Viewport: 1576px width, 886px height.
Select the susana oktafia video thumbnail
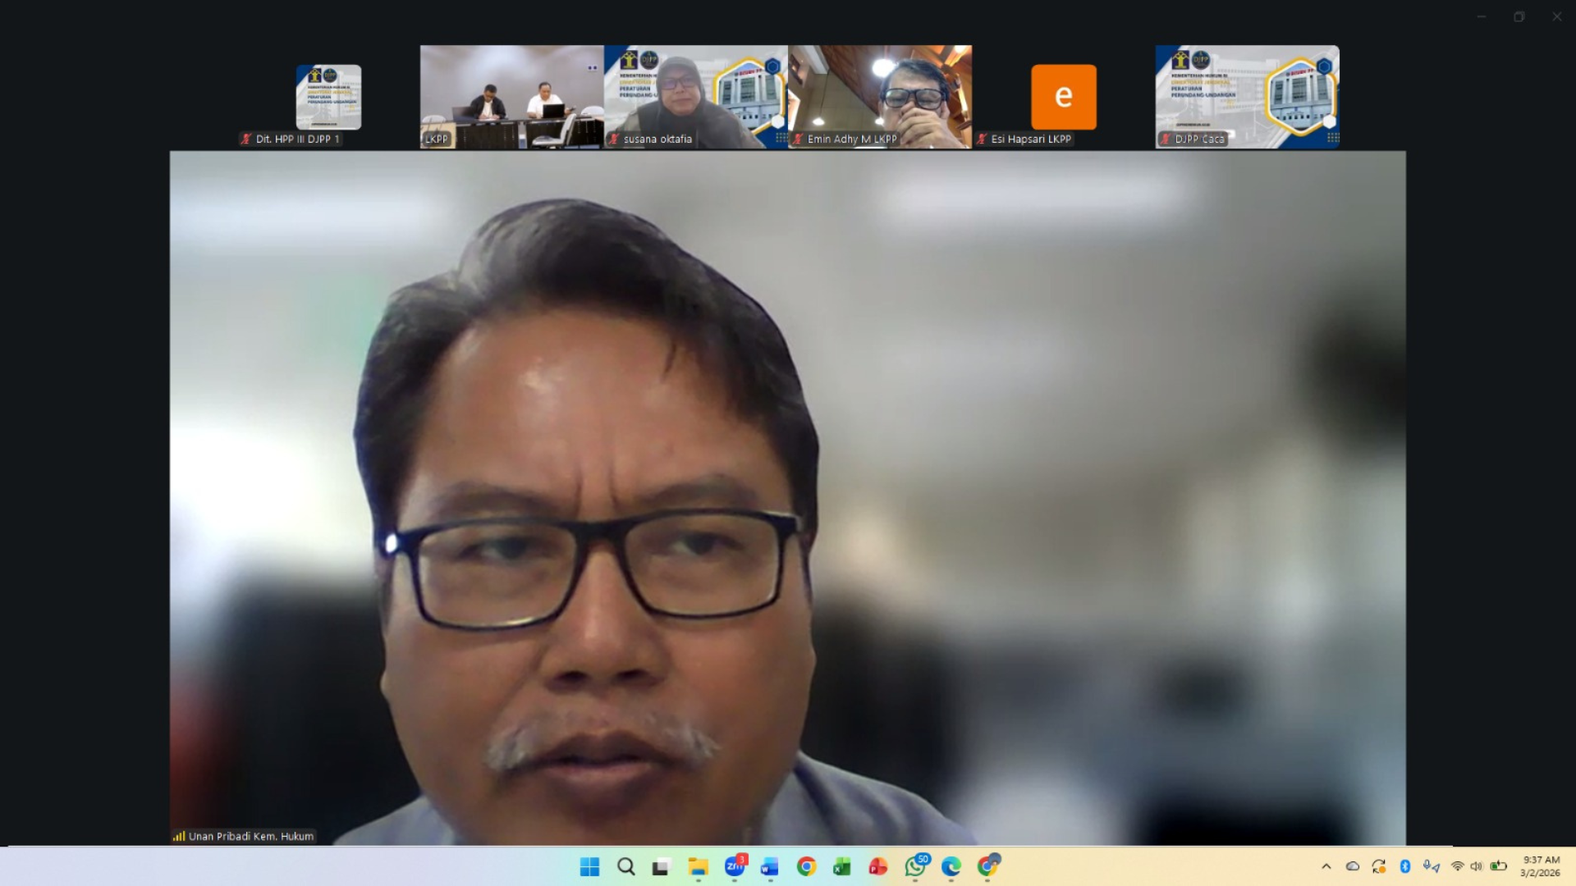point(695,96)
